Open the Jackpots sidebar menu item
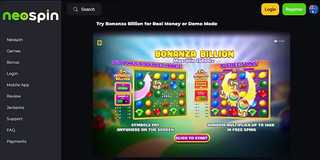This screenshot has width=320, height=160. (x=15, y=107)
